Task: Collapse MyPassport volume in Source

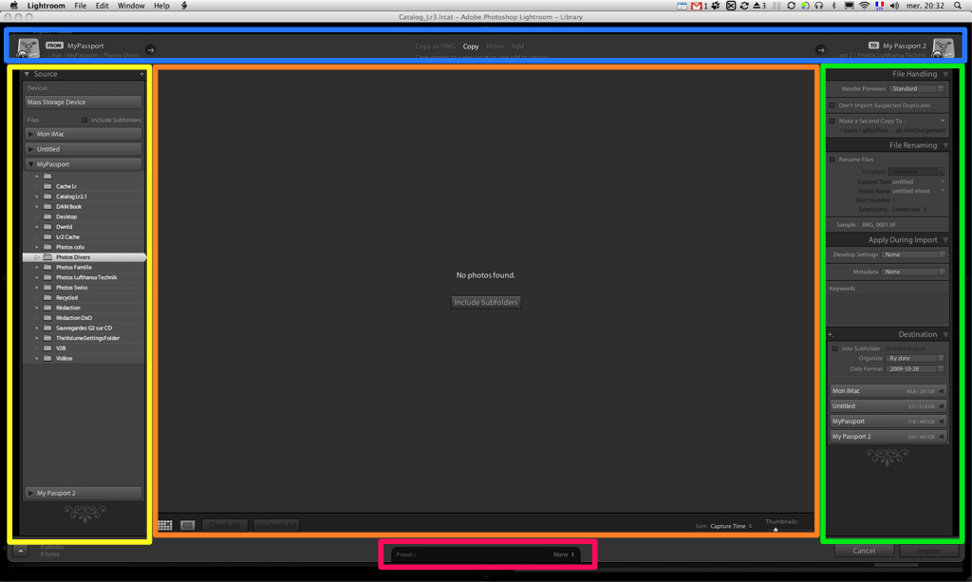Action: coord(31,164)
